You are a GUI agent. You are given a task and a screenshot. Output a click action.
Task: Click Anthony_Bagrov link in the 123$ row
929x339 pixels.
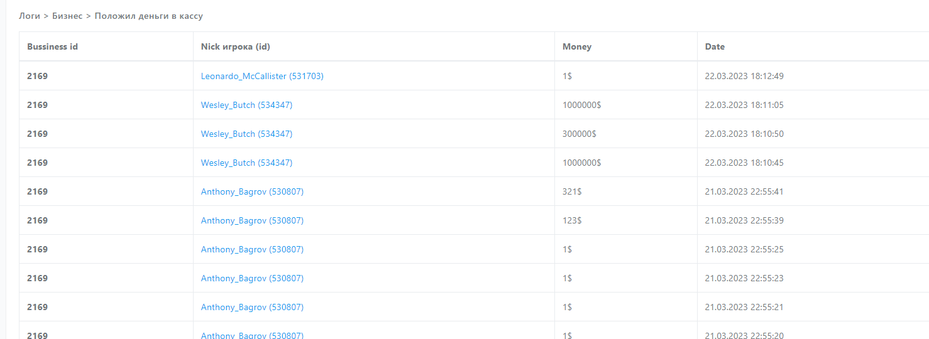pyautogui.click(x=252, y=220)
